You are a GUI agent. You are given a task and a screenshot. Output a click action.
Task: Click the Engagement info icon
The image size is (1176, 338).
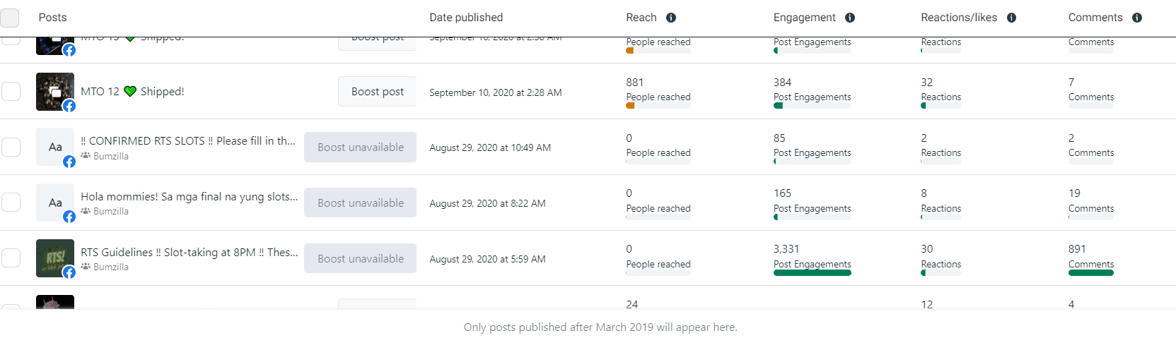850,18
